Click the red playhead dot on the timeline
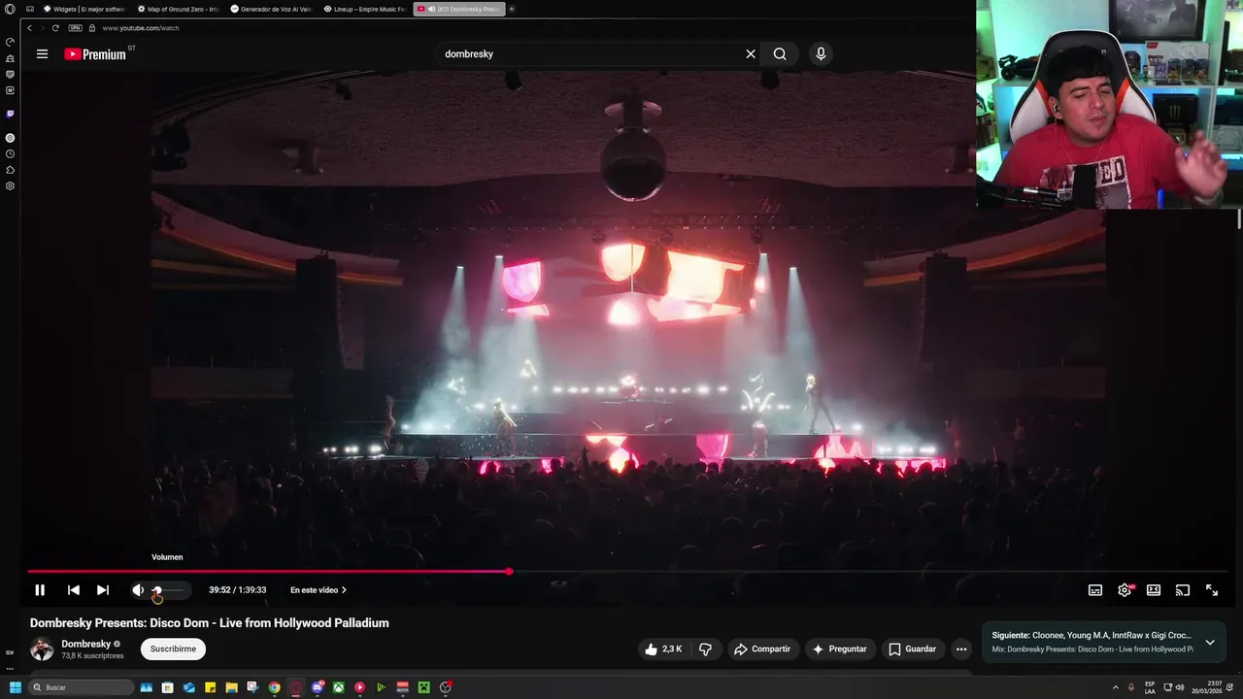 tap(509, 572)
